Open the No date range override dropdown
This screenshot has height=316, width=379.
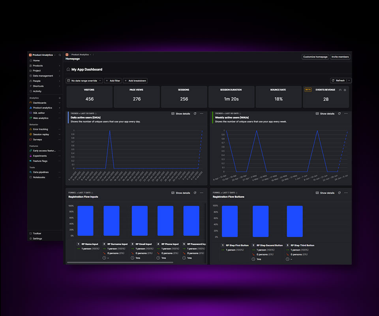pos(84,81)
